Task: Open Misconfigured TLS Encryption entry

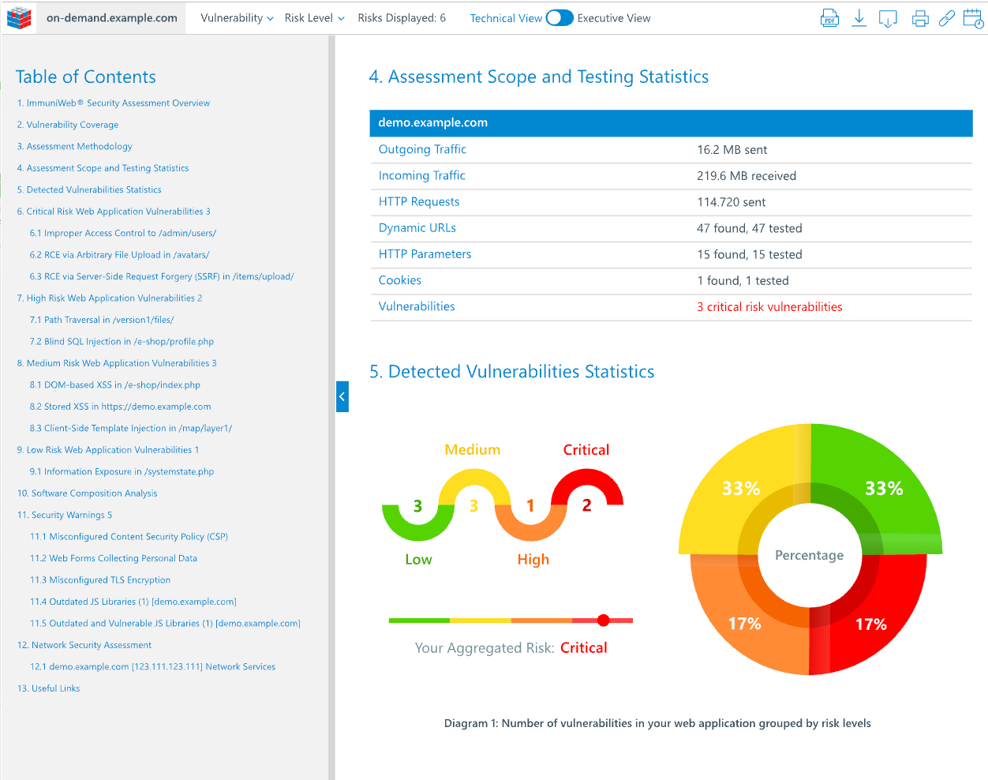Action: pyautogui.click(x=100, y=580)
